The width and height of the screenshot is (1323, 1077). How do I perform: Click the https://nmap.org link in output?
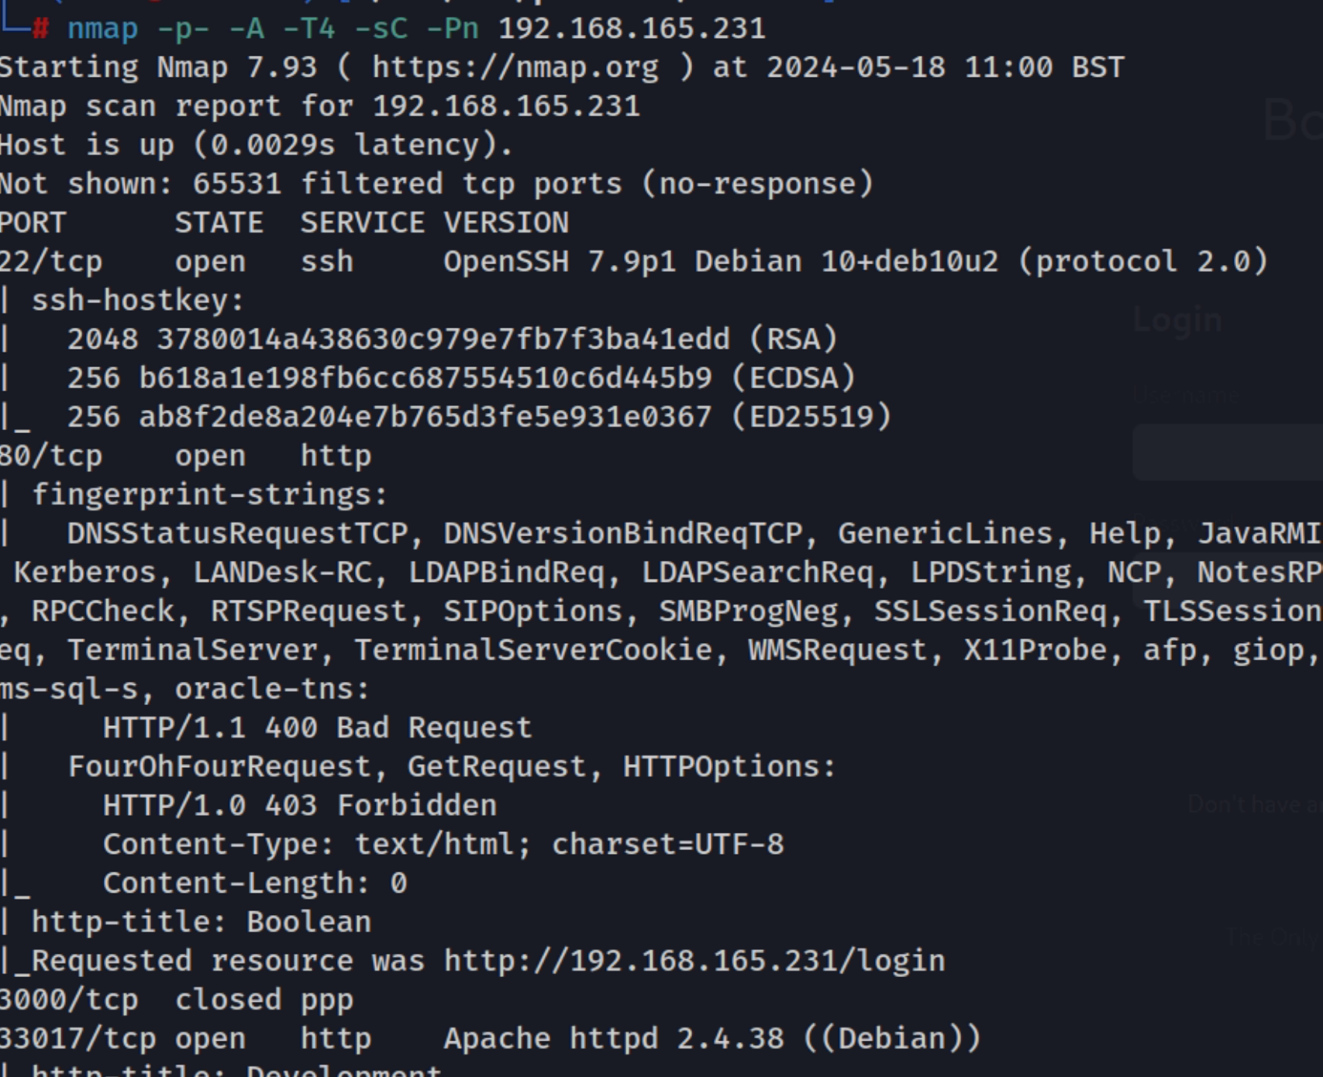click(515, 68)
